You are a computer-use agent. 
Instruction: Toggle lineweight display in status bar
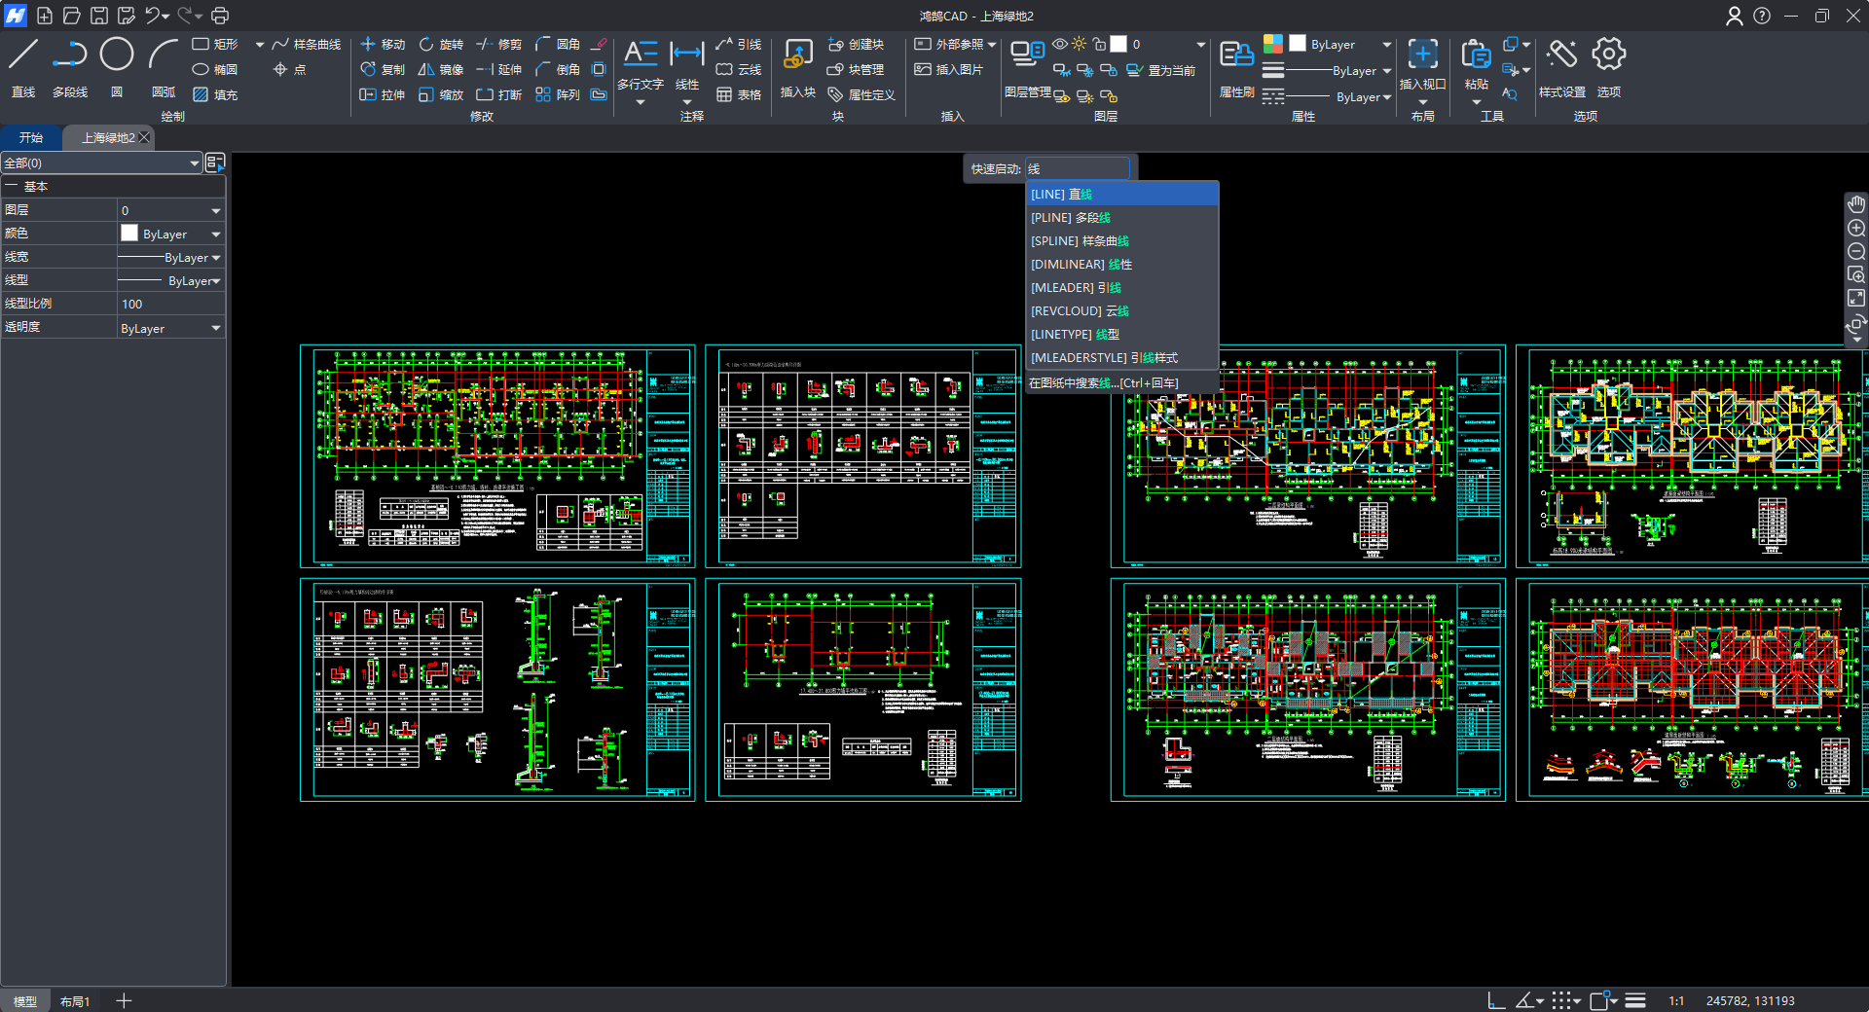[x=1635, y=1000]
